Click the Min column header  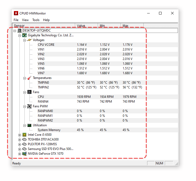[109, 26]
